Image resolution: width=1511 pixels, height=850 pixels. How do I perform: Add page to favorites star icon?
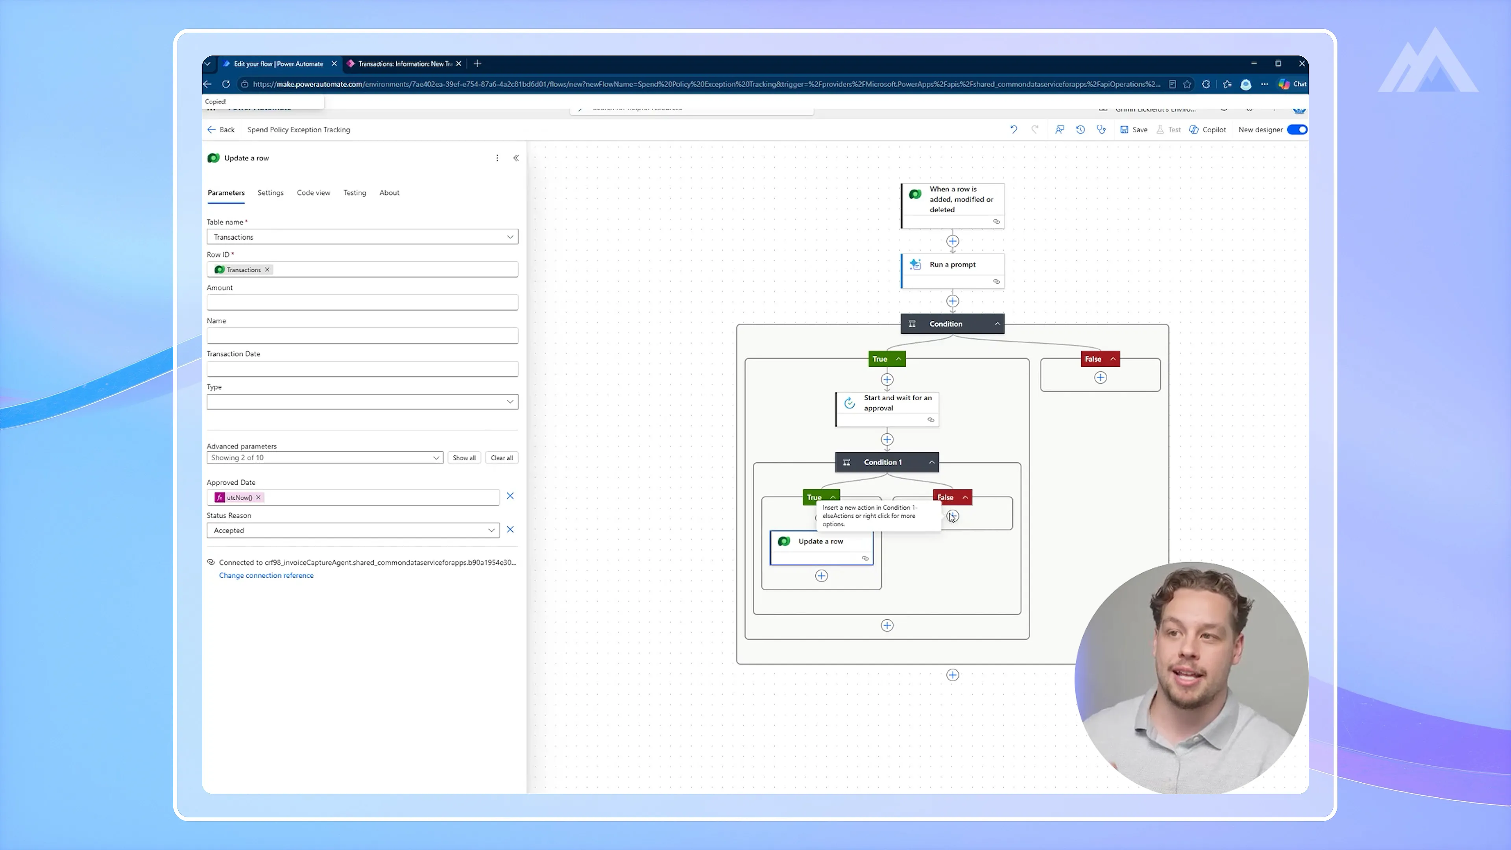tap(1187, 84)
